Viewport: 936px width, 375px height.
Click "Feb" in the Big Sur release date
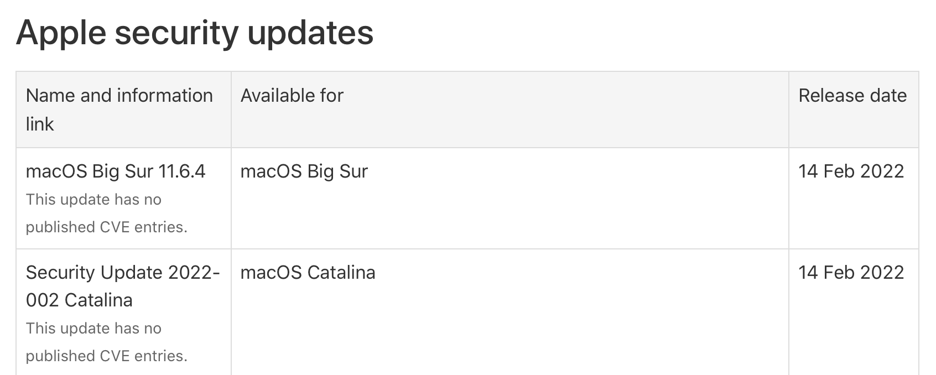pyautogui.click(x=839, y=171)
